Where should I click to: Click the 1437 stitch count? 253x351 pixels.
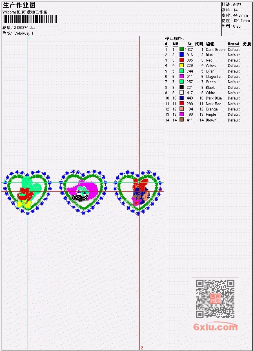[x=189, y=49]
